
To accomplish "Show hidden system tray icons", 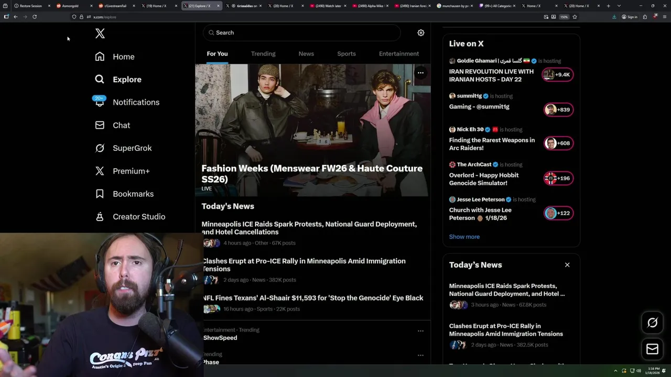I will pyautogui.click(x=615, y=371).
